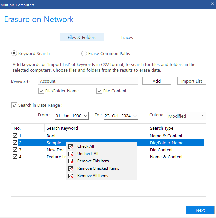The height and width of the screenshot is (218, 216).
Task: Choose Remove This Item menu entry
Action: 101,161
